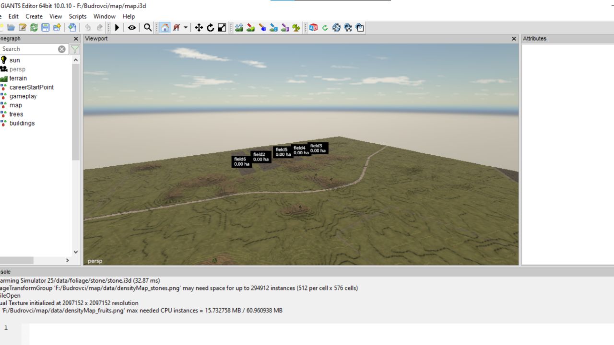Viewport: 614px width, 345px height.
Task: Select the buildings node in scenegraph
Action: (x=22, y=123)
